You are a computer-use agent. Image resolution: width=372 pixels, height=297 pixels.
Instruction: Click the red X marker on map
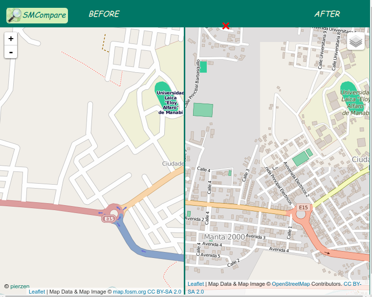[225, 25]
